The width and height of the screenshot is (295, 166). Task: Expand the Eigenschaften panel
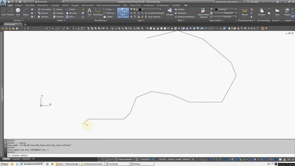(216, 20)
